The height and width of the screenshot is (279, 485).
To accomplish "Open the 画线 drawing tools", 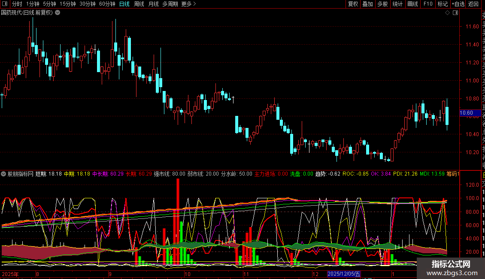I will 412,4.
